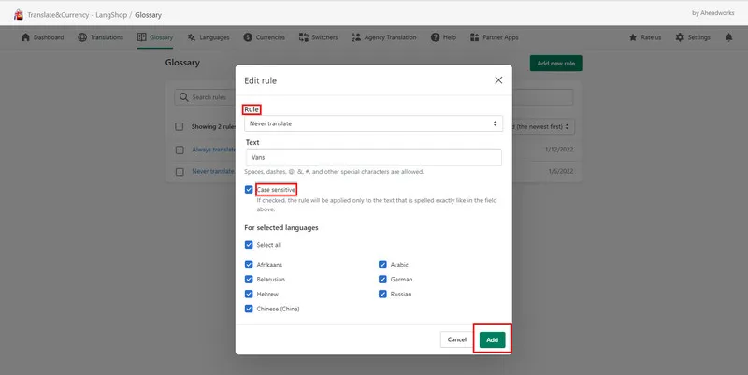Click the Agency Translation people icon

pyautogui.click(x=356, y=37)
